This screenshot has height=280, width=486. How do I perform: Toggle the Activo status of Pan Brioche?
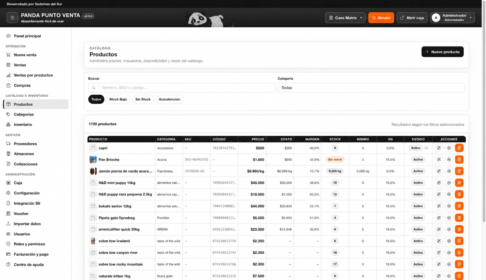pos(418,160)
